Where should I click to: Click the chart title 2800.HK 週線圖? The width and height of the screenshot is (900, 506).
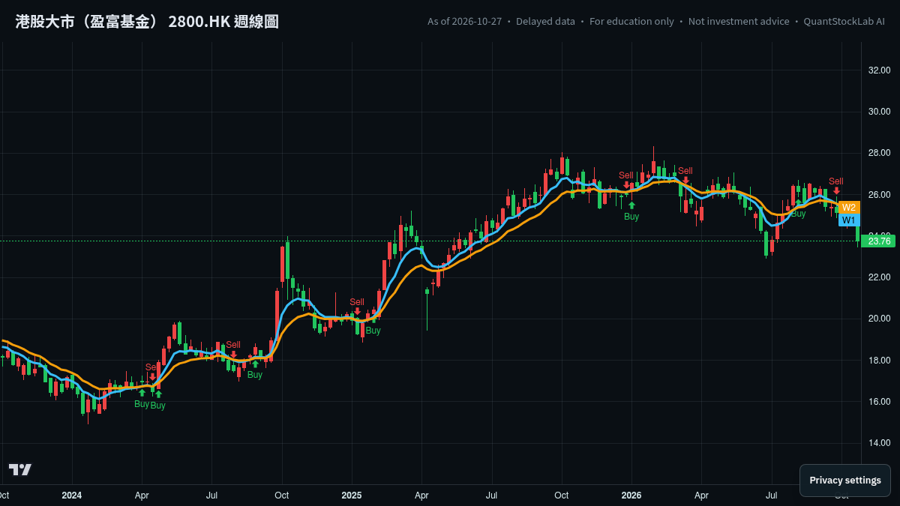click(223, 21)
